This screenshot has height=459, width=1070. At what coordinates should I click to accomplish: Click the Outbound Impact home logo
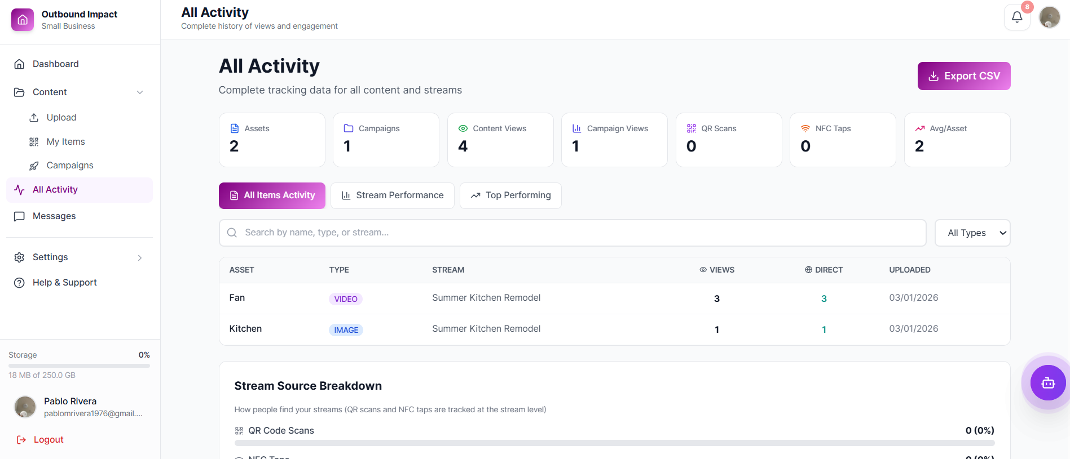23,20
